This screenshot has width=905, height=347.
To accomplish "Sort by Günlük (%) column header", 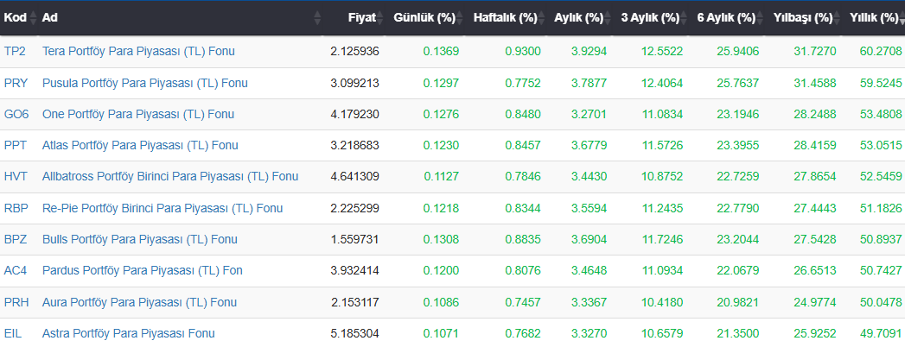I will click(x=424, y=18).
